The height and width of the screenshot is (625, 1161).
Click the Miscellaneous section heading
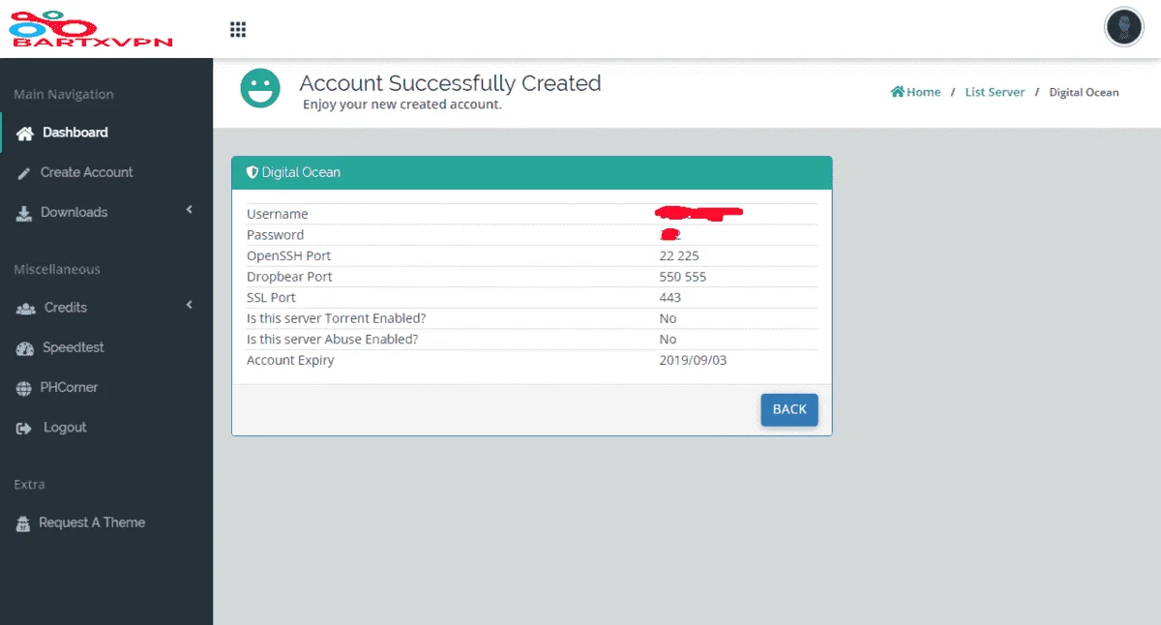point(57,270)
